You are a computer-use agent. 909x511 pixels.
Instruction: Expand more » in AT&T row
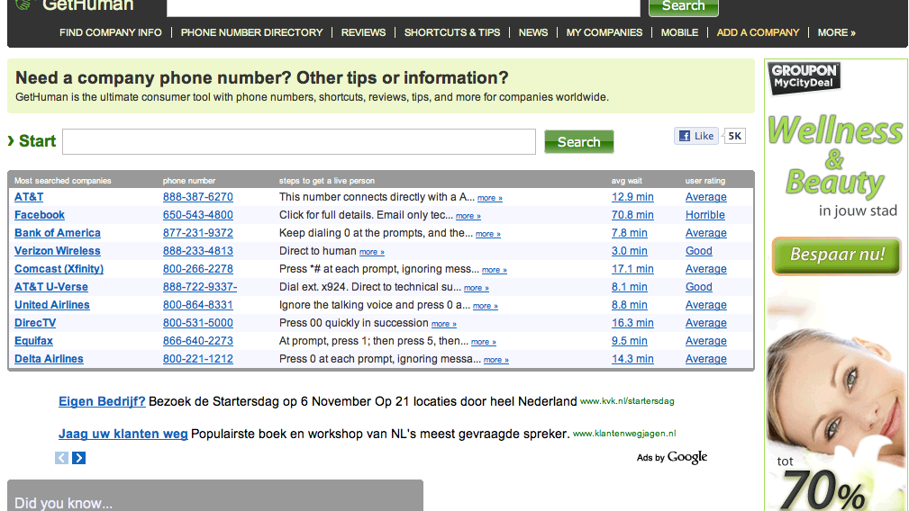point(490,198)
